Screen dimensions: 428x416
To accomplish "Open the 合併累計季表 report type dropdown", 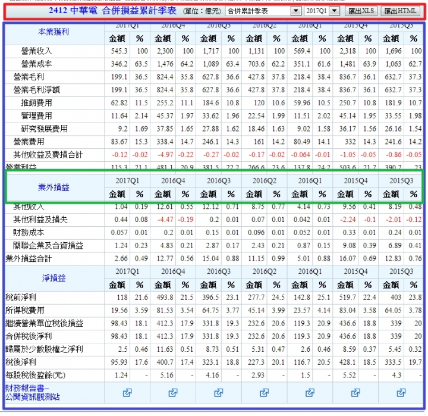I will pos(263,11).
